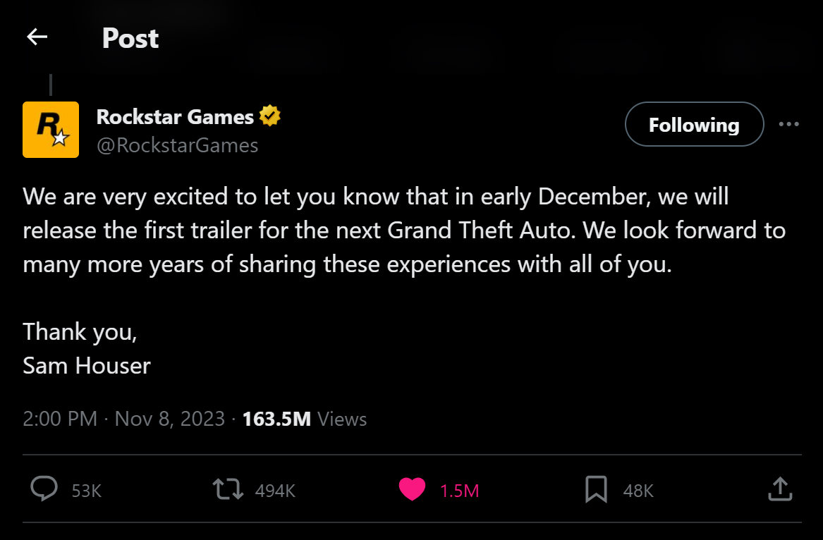Click the Nov 8, 2023 timestamp

click(x=169, y=418)
